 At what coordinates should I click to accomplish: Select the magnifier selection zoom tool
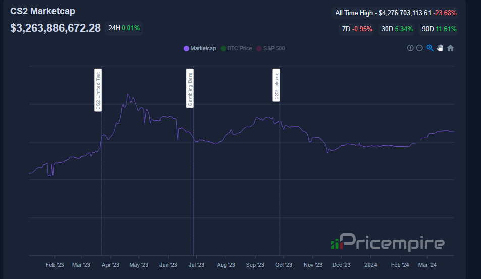(x=430, y=48)
